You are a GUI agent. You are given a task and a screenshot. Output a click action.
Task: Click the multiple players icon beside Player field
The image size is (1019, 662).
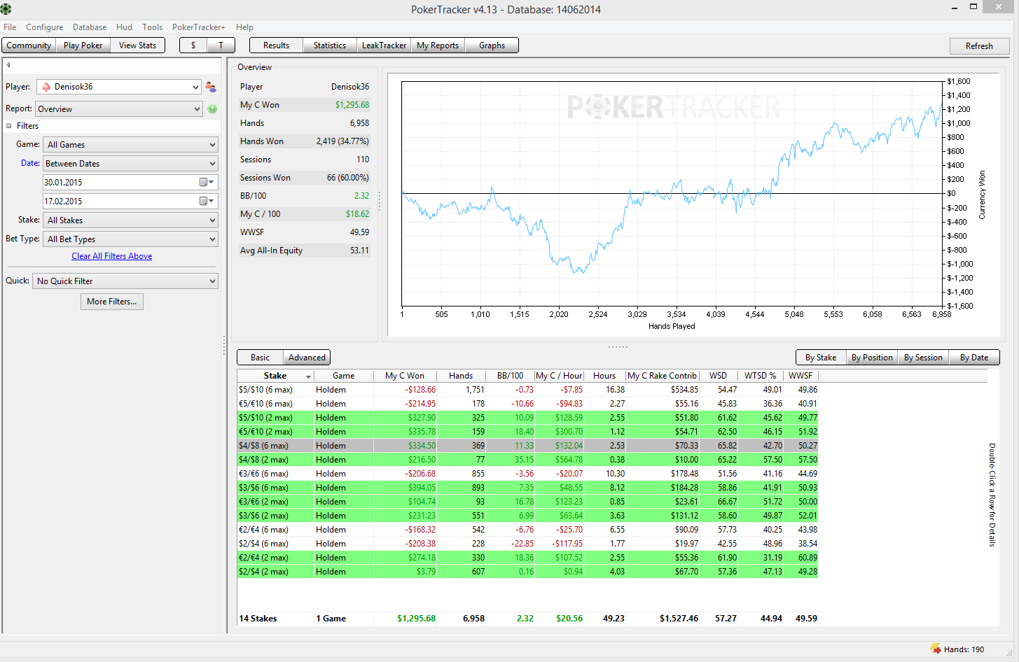(211, 87)
